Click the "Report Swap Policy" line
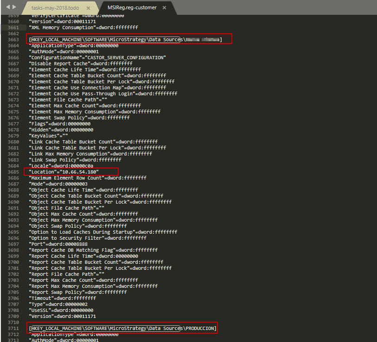This screenshot has height=342, width=377. tap(78, 292)
